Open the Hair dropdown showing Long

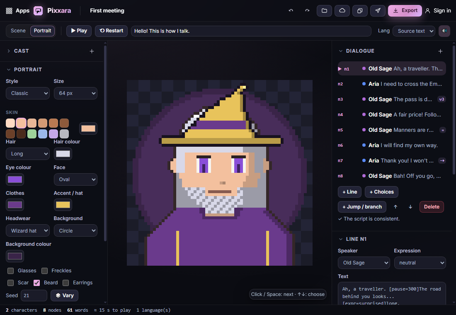tap(28, 154)
